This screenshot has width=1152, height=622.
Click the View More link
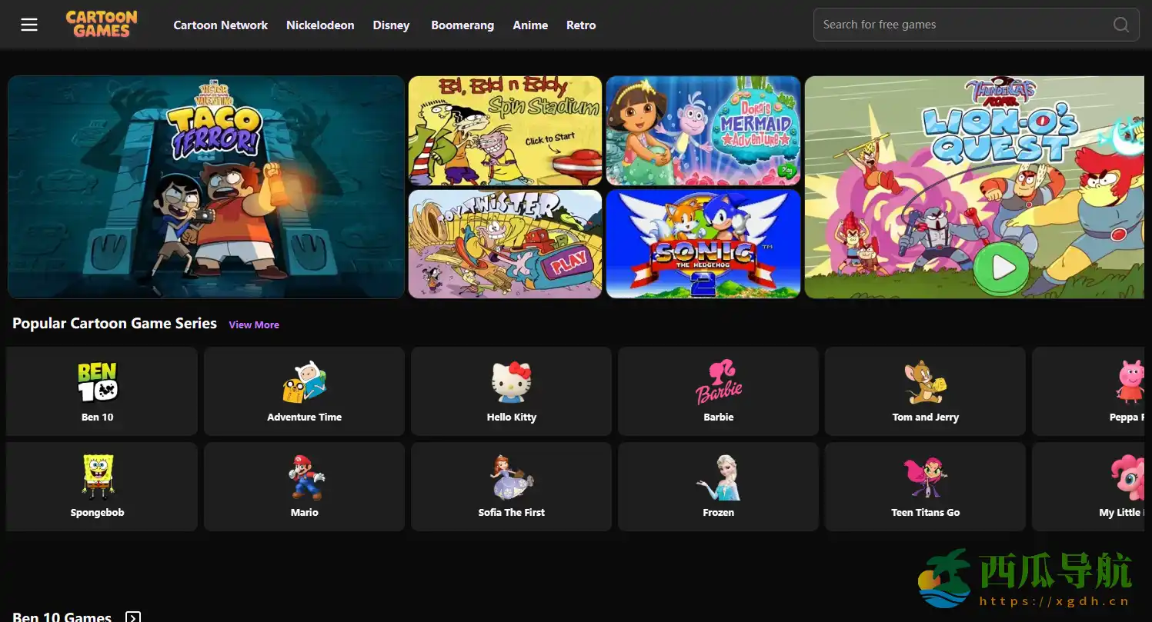[254, 324]
